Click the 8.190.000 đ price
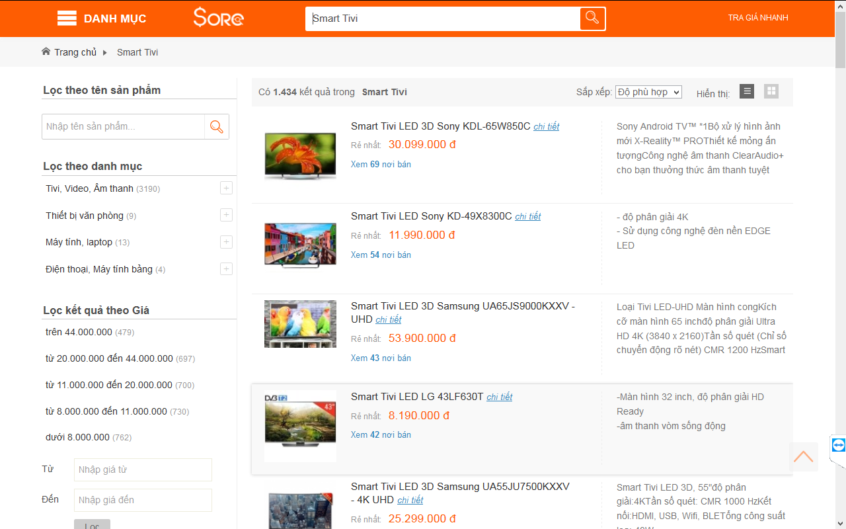 pyautogui.click(x=419, y=416)
